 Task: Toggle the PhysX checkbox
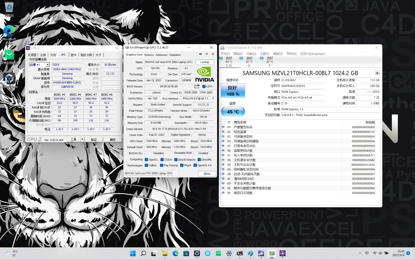click(x=182, y=165)
